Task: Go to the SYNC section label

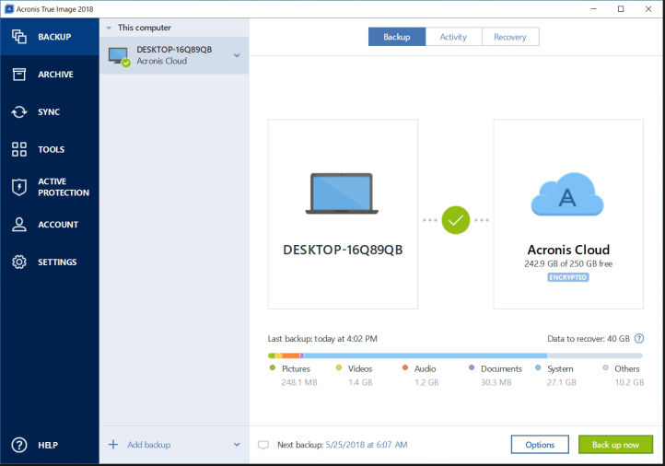Action: pos(49,112)
